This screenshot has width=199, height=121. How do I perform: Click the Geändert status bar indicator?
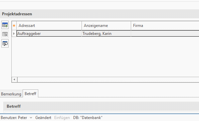click(43, 118)
